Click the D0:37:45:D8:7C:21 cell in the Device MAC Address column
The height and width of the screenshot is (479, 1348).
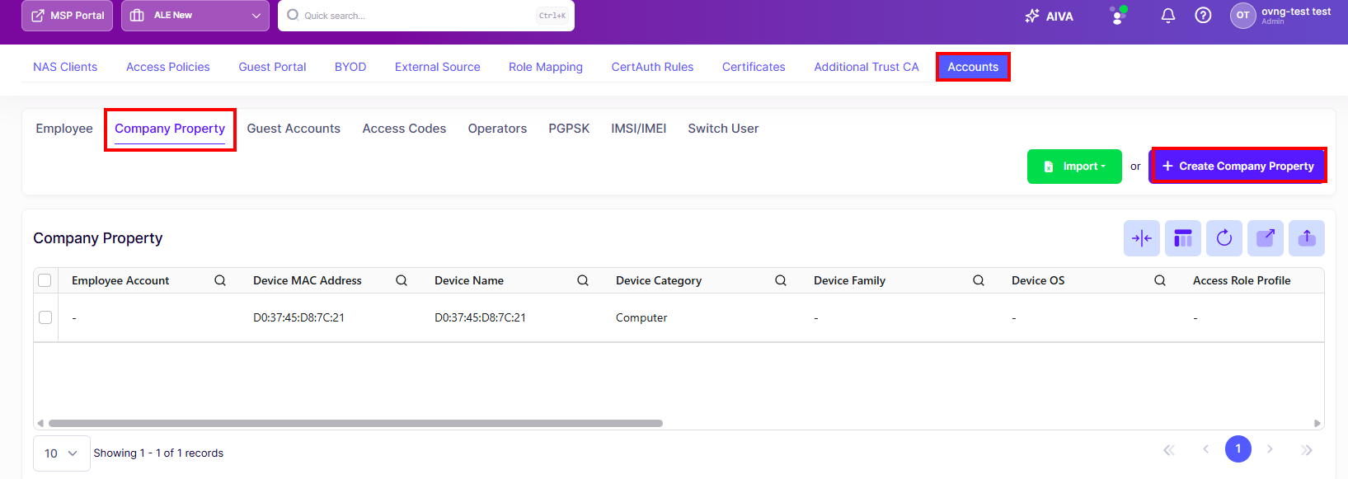click(298, 317)
